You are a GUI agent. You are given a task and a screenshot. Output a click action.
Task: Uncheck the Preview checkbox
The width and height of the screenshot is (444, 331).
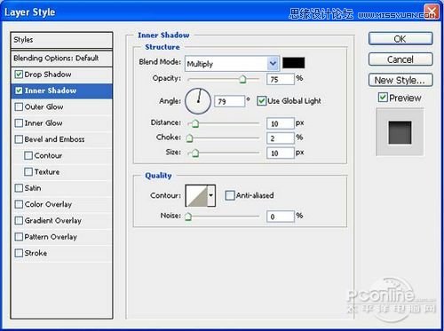coord(383,98)
